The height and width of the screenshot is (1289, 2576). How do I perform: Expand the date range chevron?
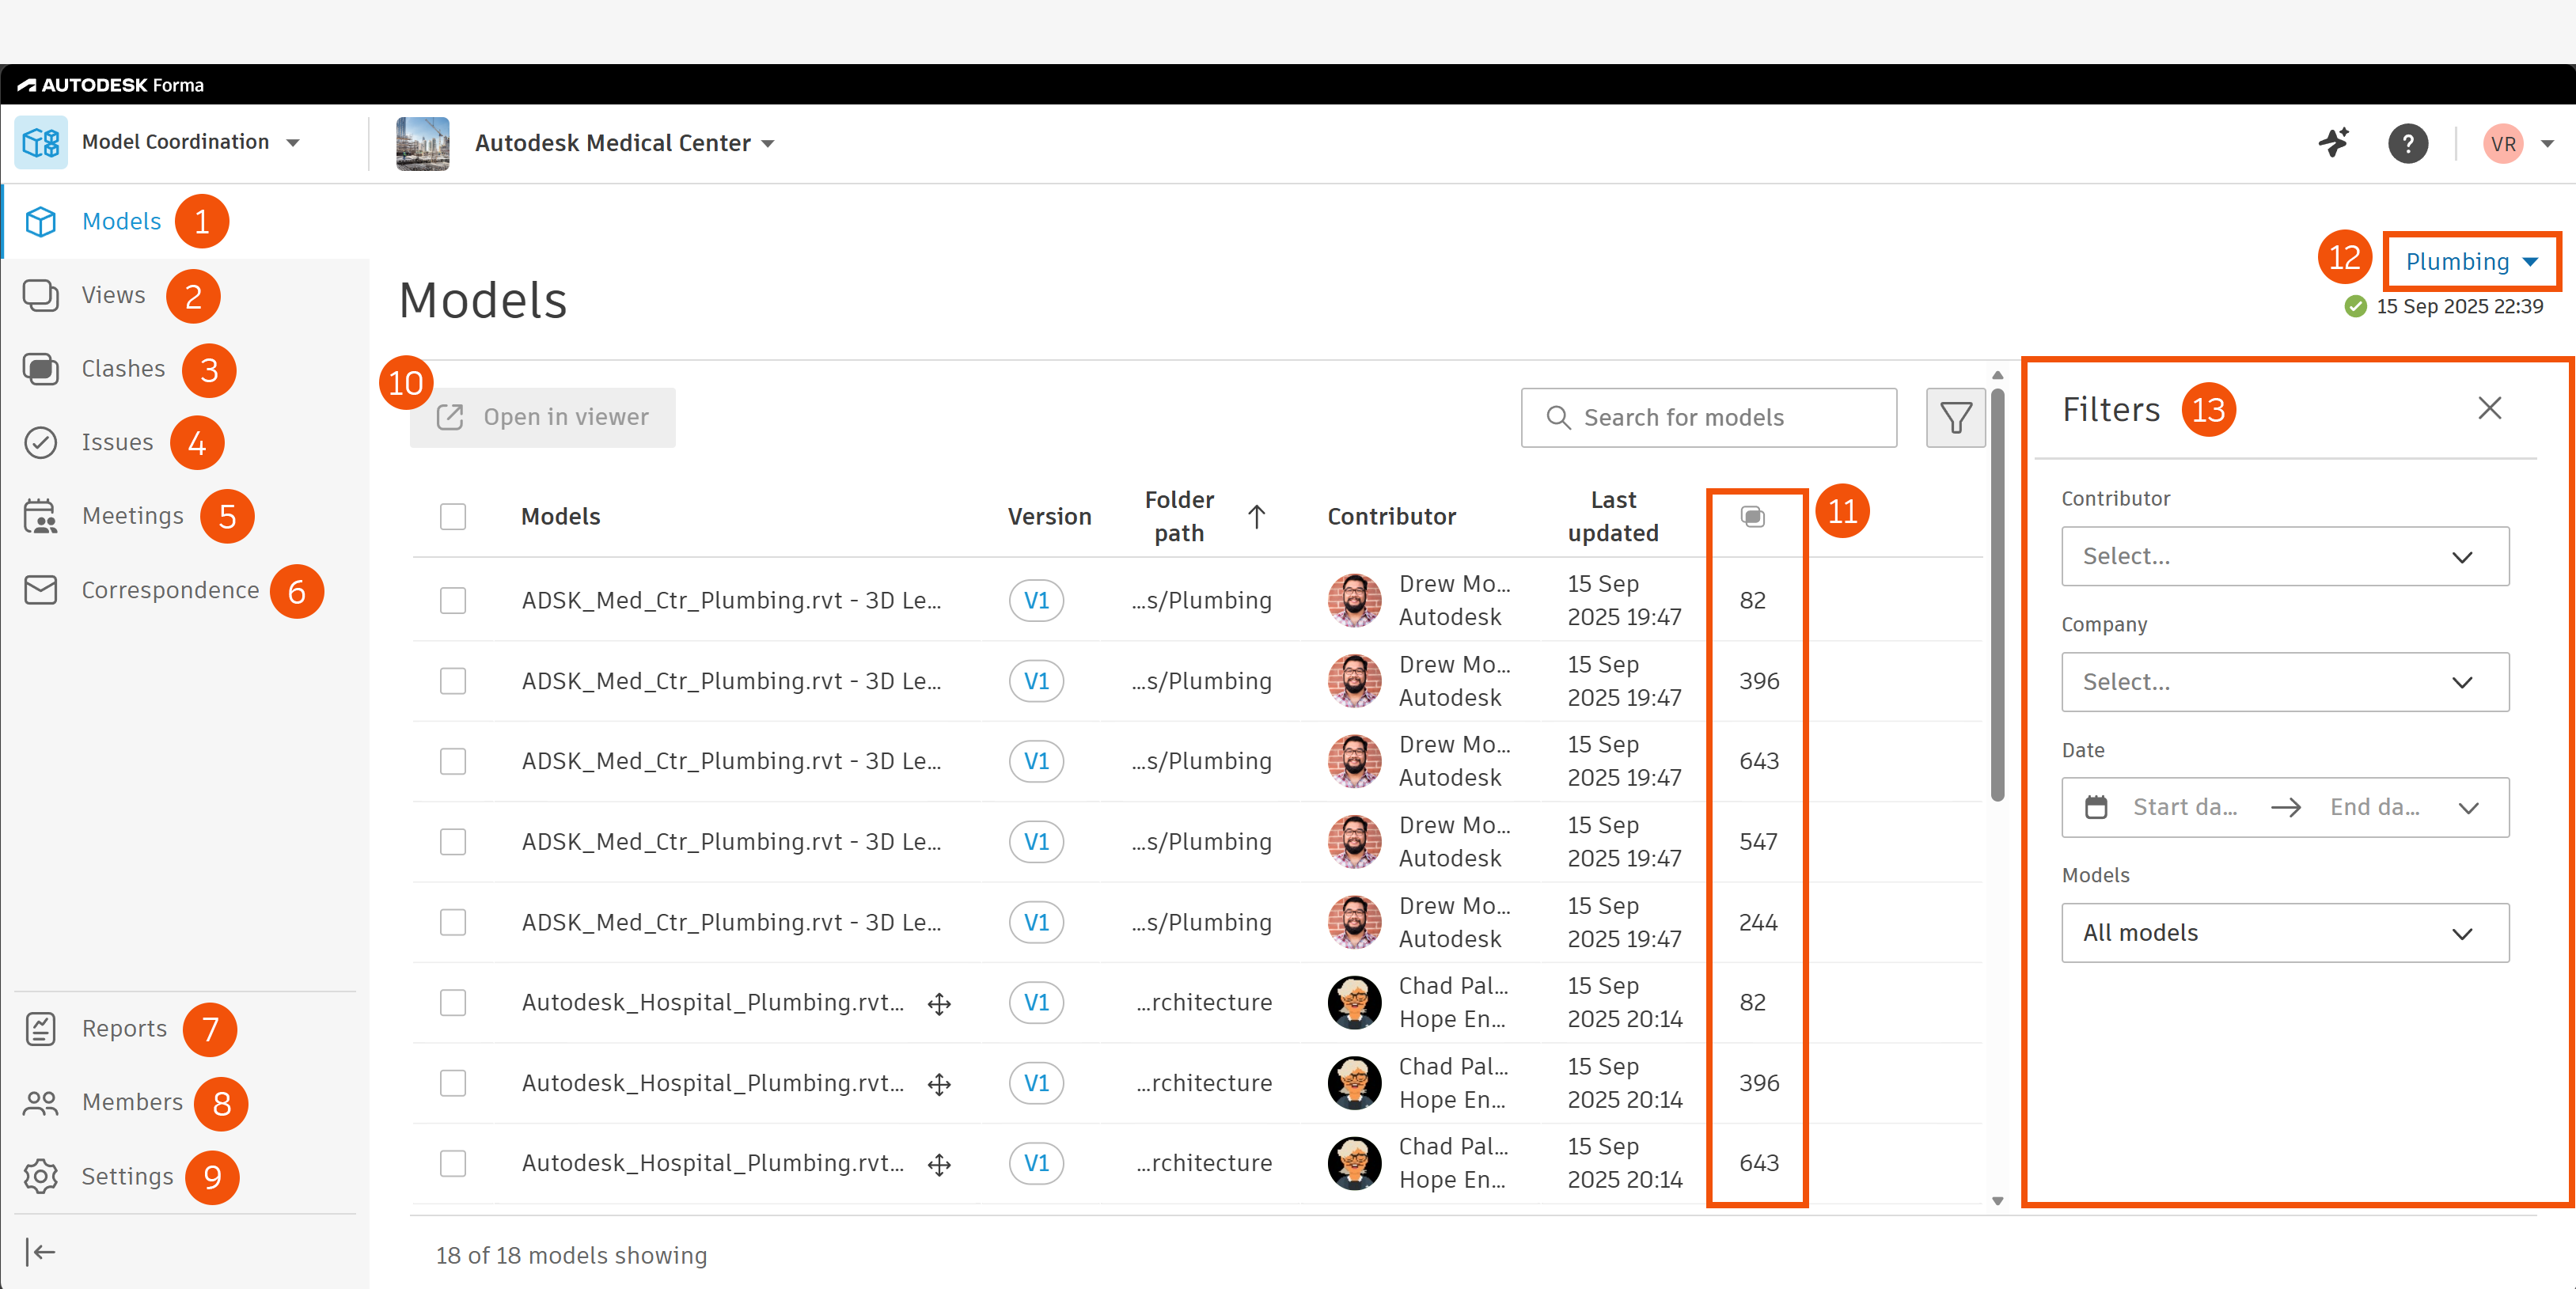(x=2468, y=807)
